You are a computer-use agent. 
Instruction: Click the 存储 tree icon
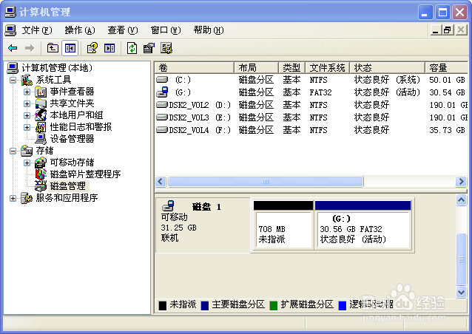click(x=27, y=151)
